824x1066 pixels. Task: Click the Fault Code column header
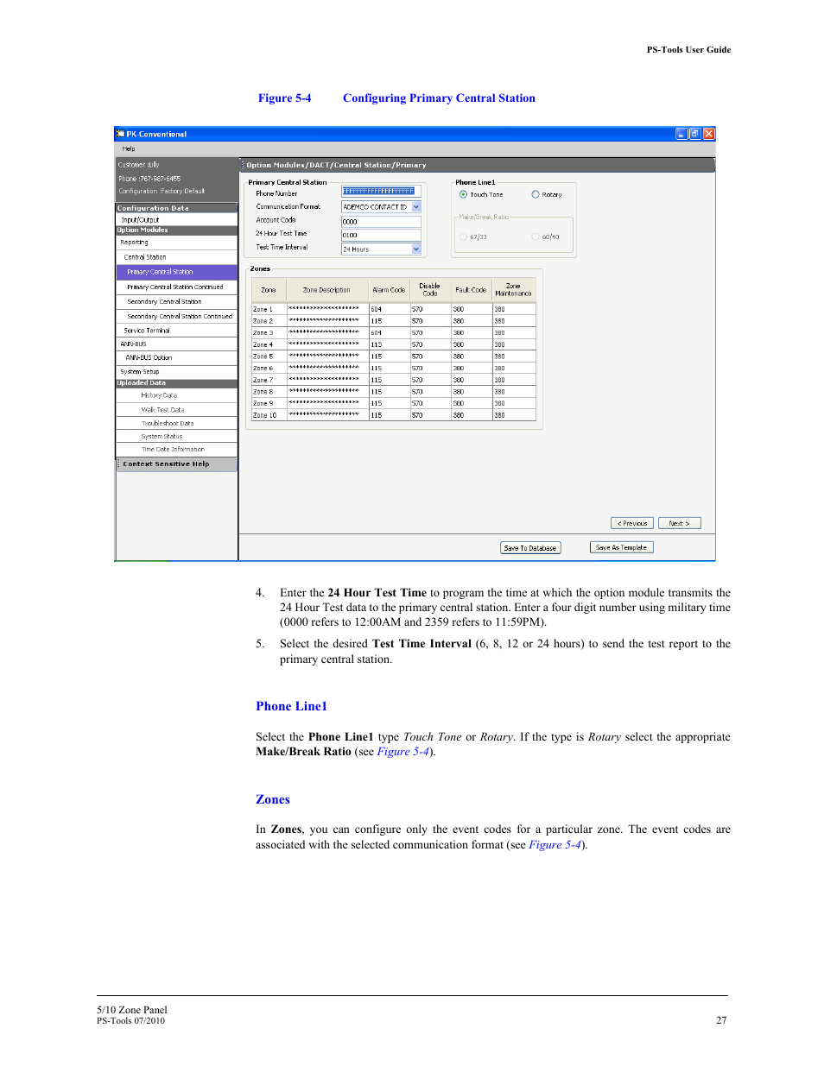tap(472, 290)
